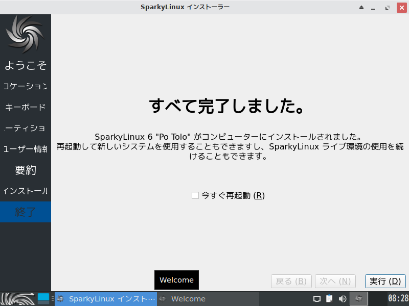The image size is (409, 306).
Task: Open the clipboard manager tray icon
Action: pyautogui.click(x=329, y=299)
